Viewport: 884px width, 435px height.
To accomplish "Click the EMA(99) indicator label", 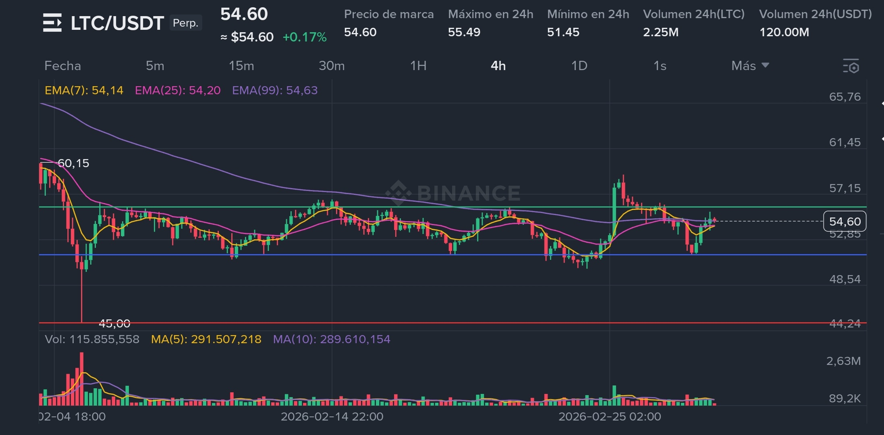I will click(x=275, y=90).
